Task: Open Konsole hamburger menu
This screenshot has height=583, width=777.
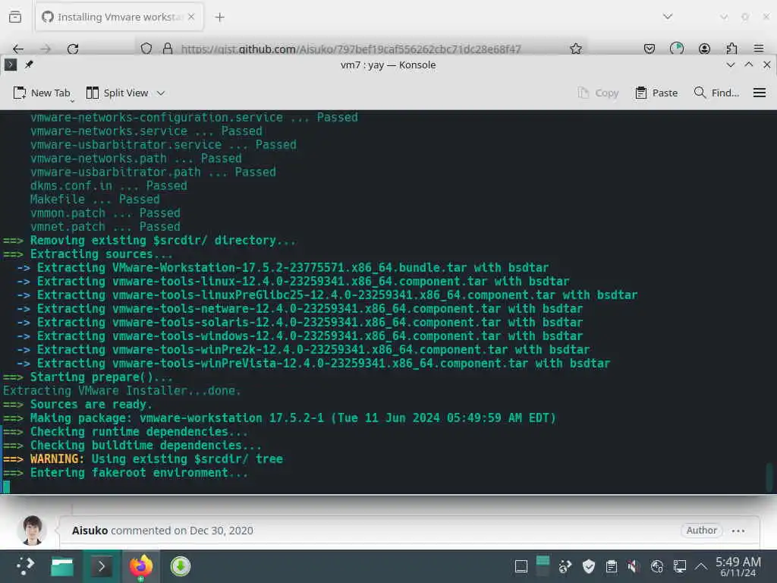Action: (759, 93)
